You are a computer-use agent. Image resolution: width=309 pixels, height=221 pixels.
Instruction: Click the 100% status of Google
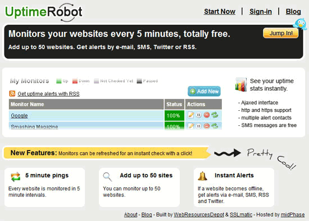(174, 115)
